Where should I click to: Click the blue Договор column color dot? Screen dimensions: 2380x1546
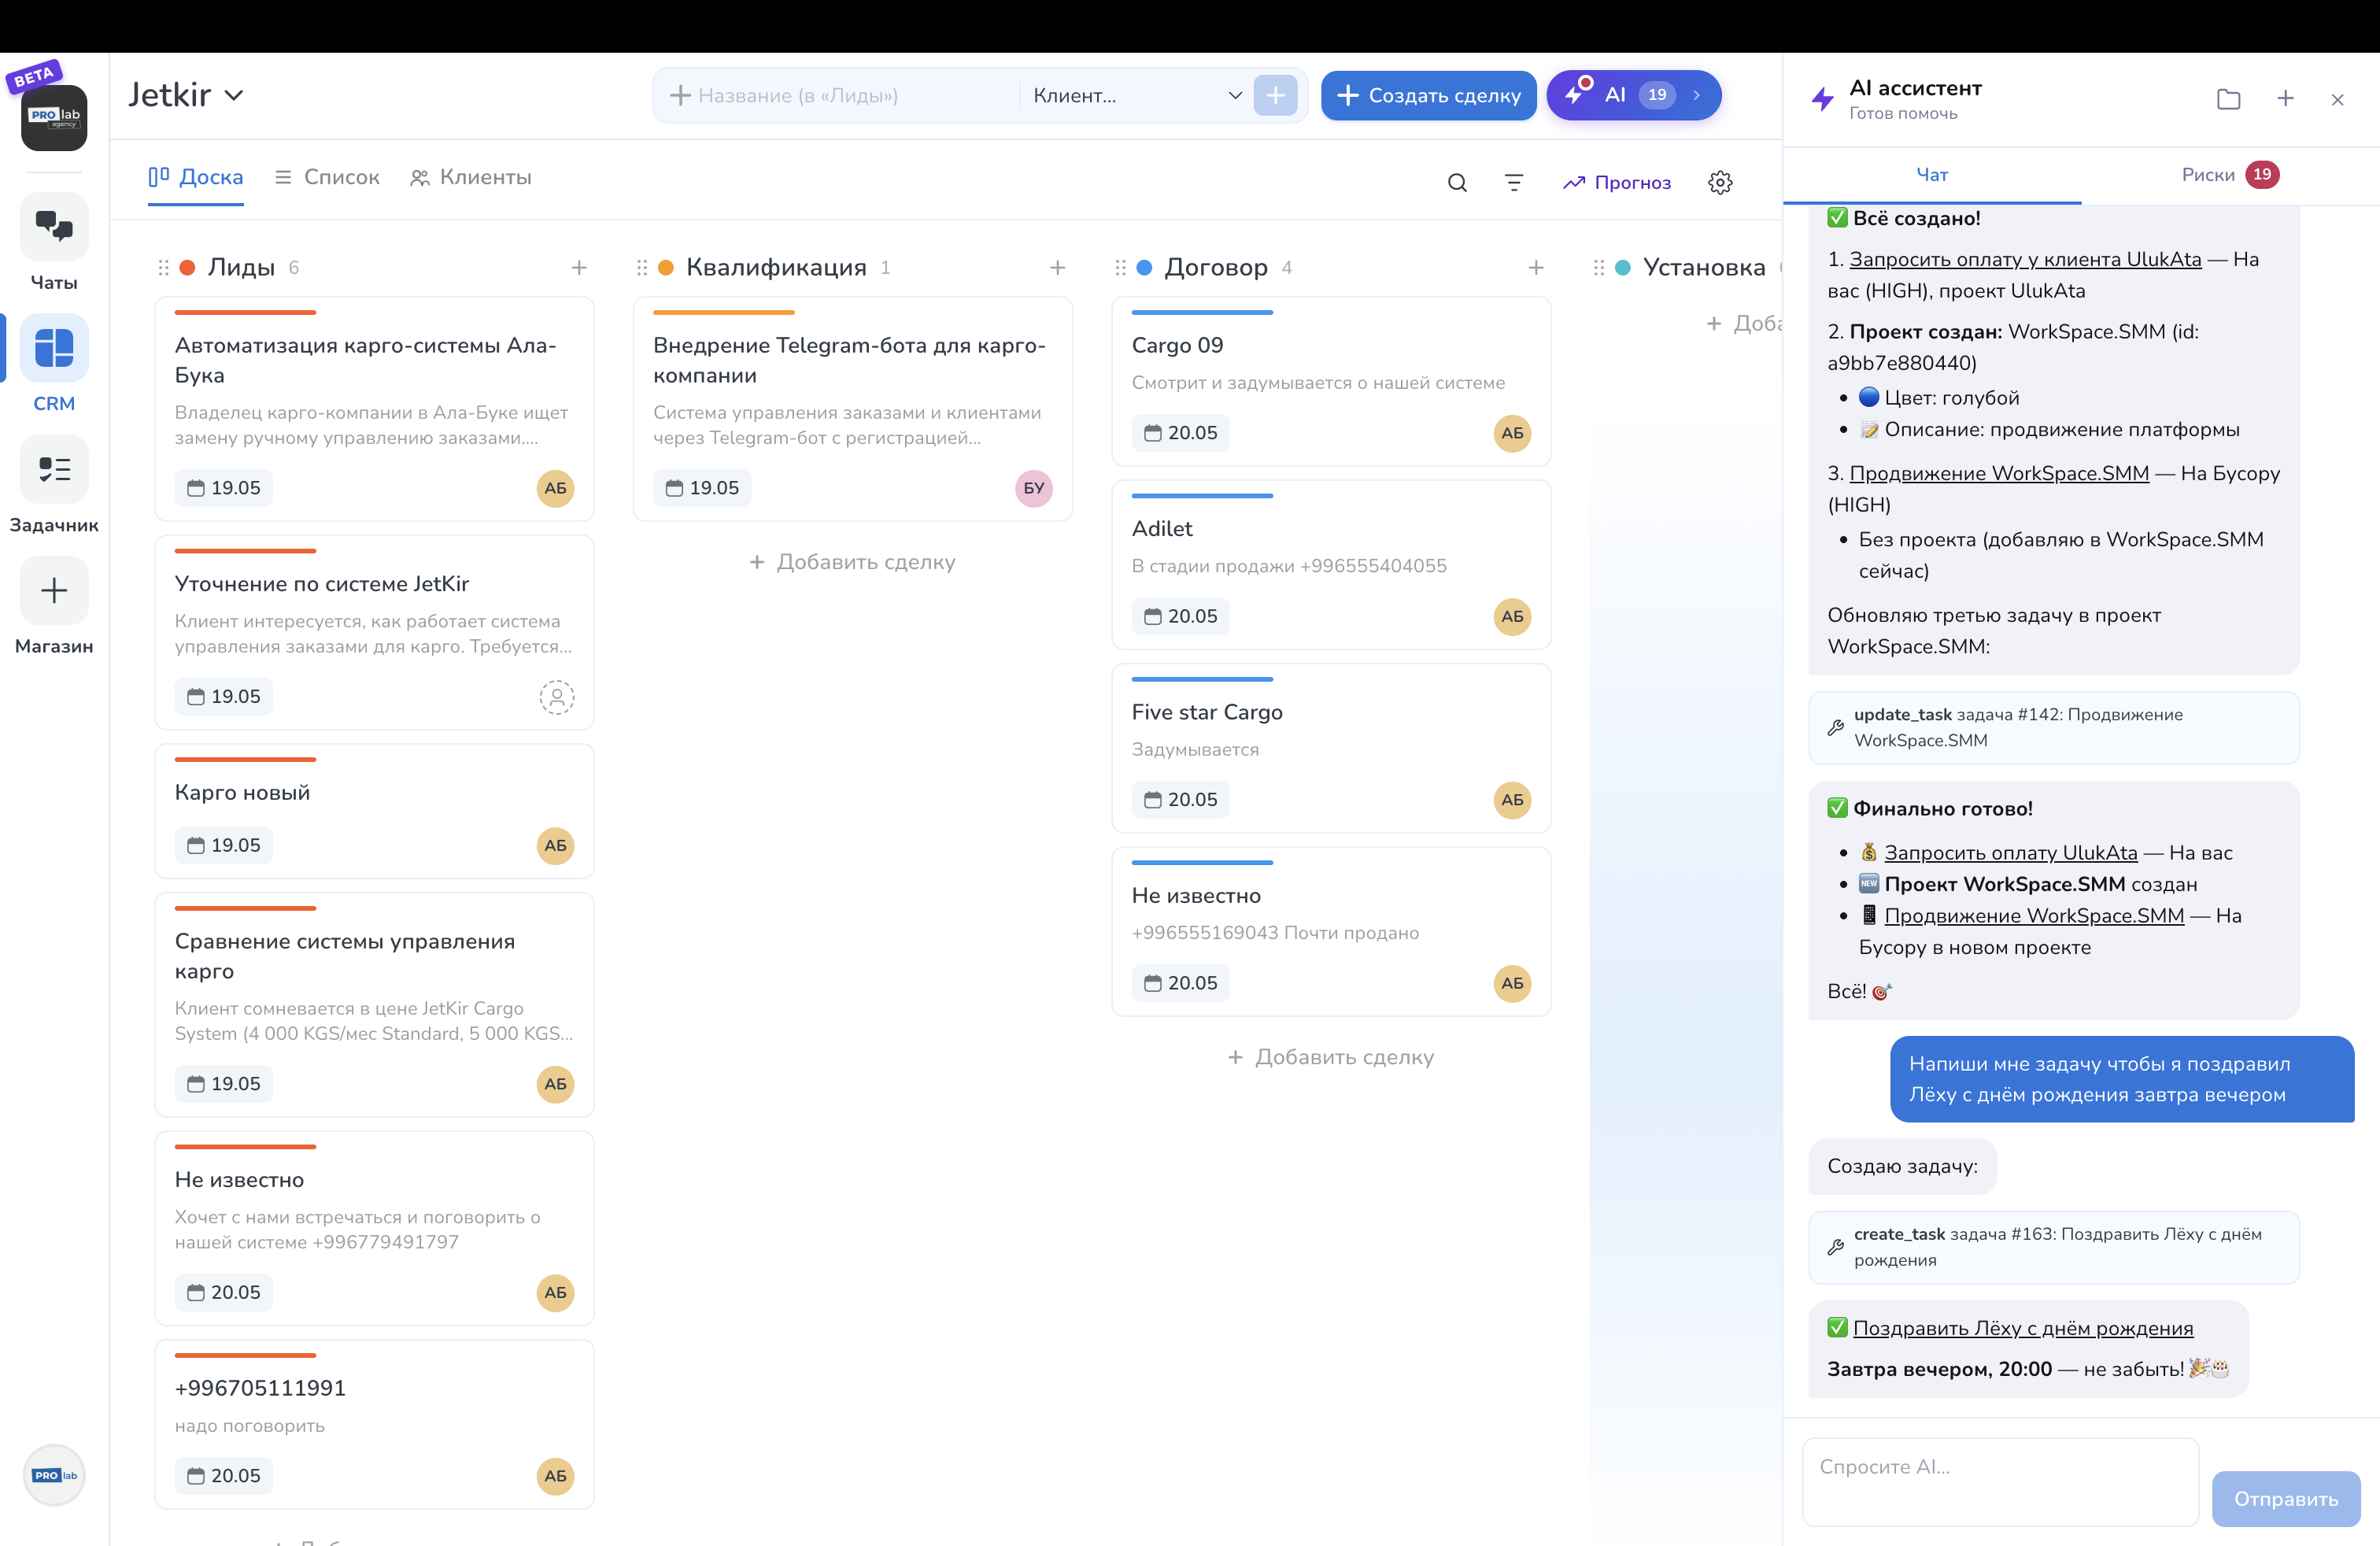1144,267
